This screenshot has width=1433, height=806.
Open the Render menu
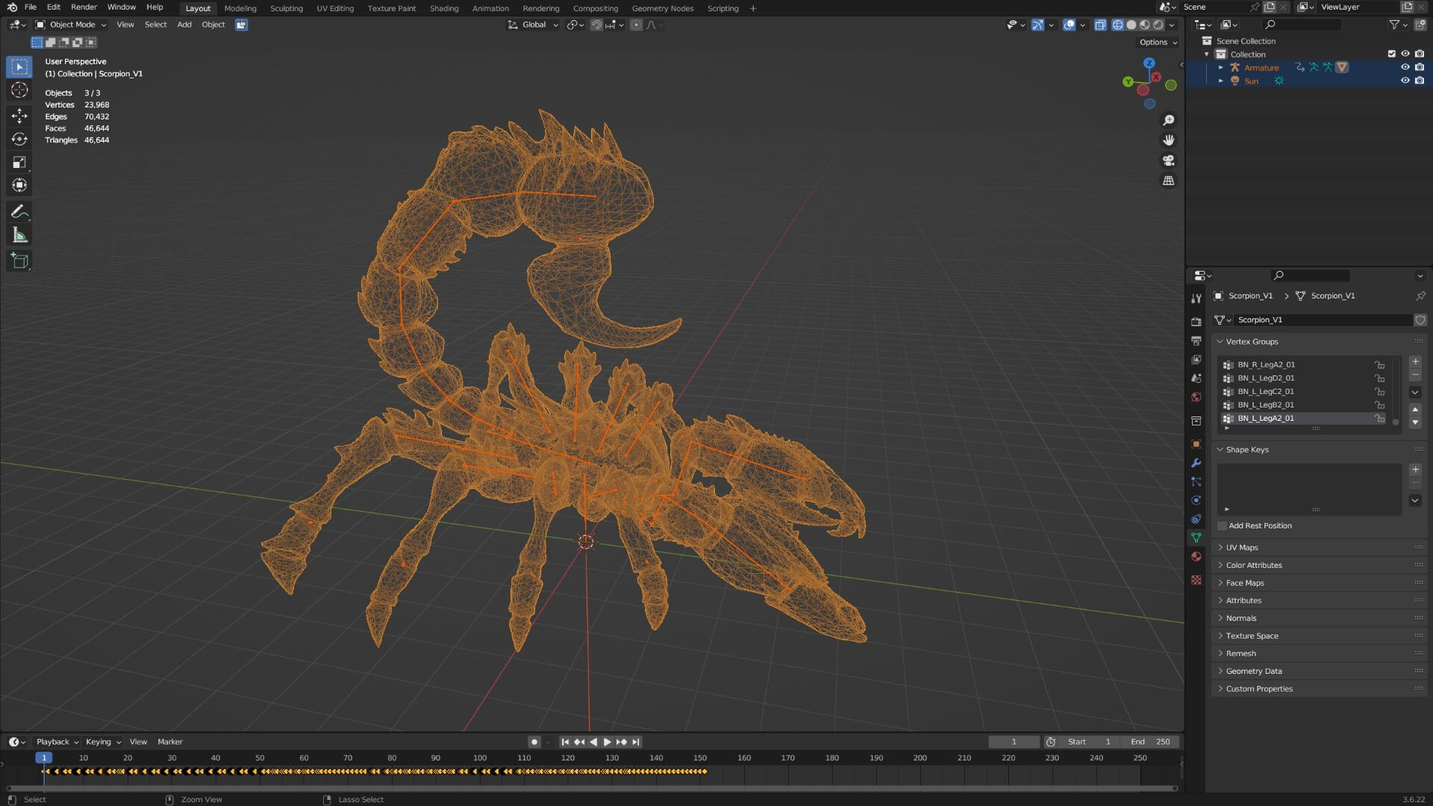coord(84,7)
